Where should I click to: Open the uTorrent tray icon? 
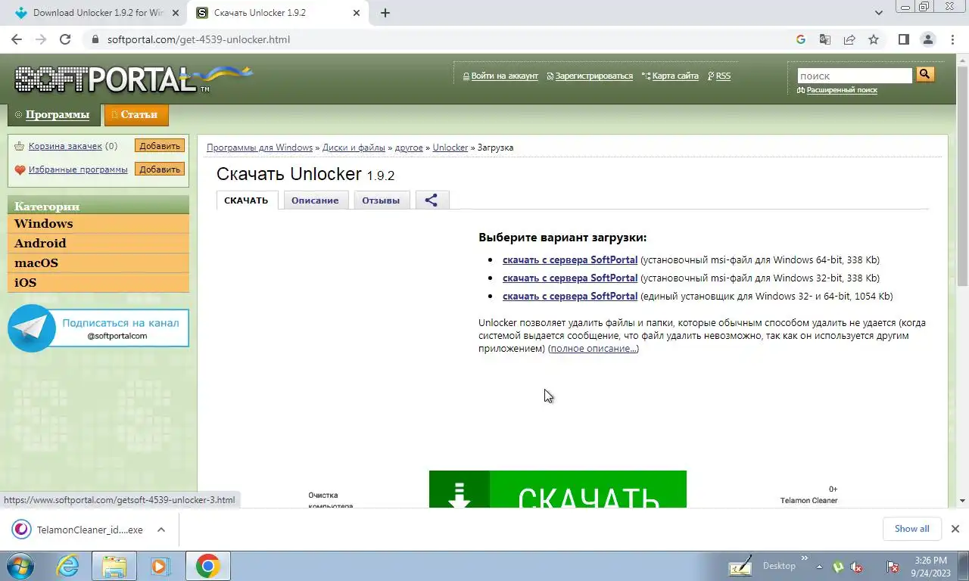pos(839,567)
